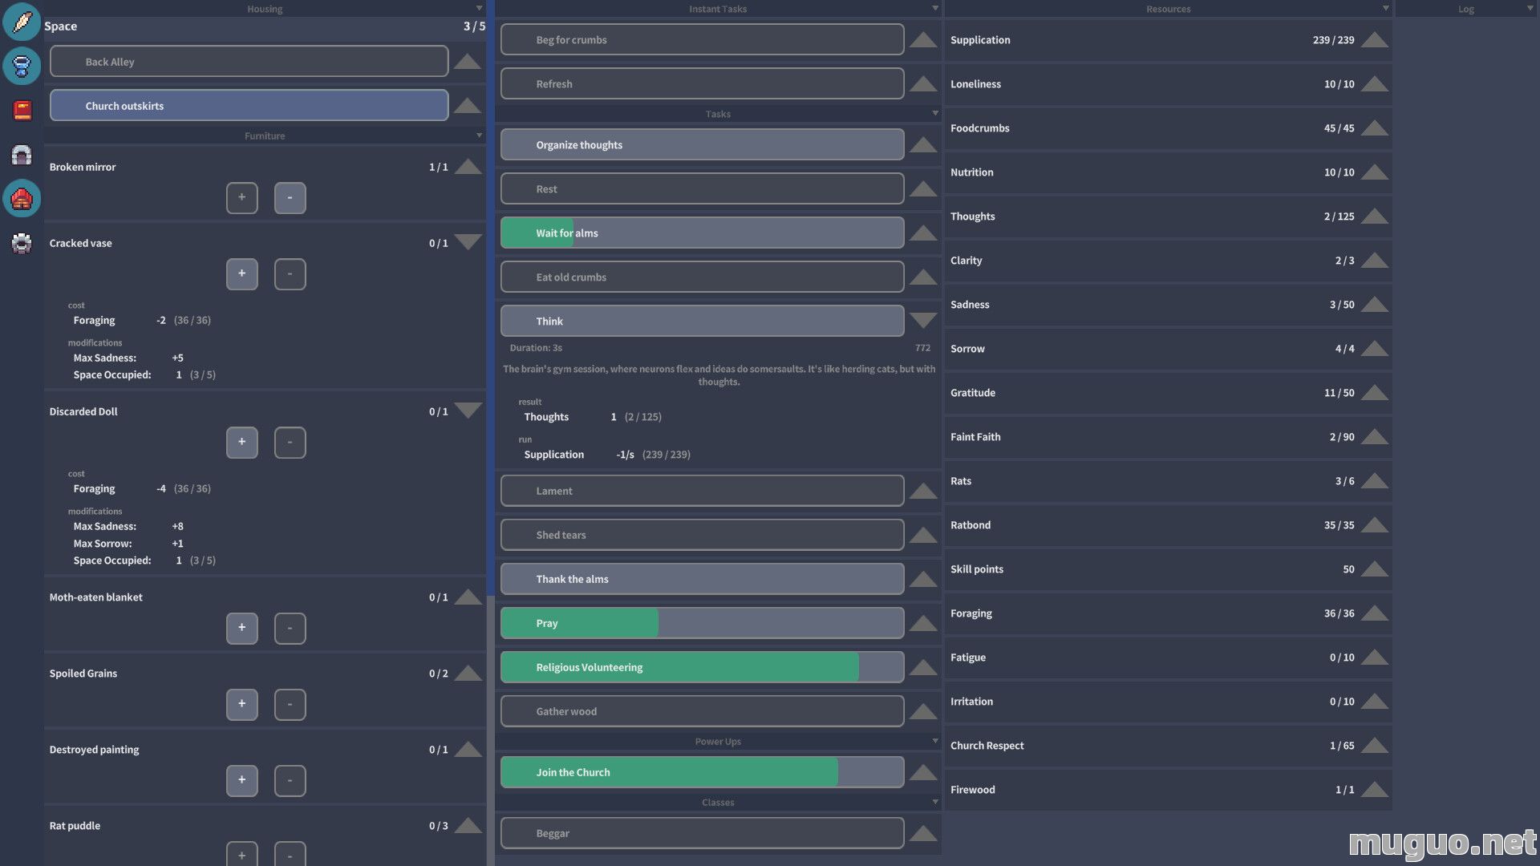Toggle the Wait for alms task

click(702, 233)
